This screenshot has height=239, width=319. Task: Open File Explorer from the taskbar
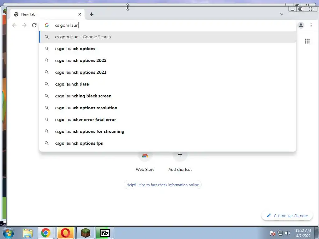coord(28,233)
